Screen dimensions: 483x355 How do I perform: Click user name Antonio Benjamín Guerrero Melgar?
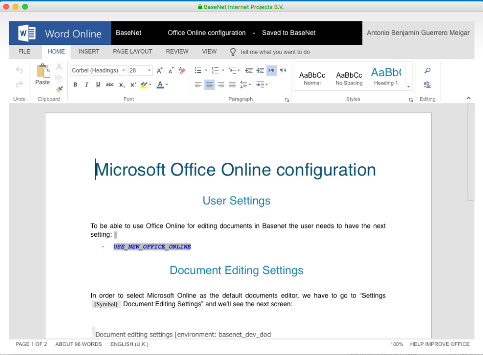[418, 33]
